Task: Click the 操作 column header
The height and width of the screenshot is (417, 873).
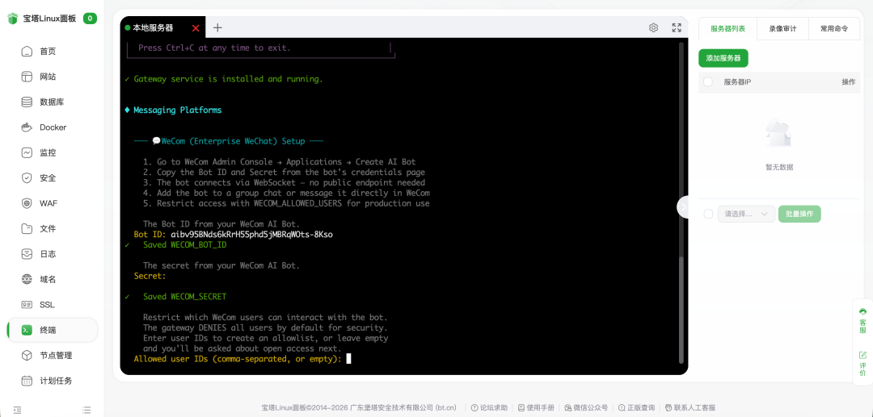Action: coord(849,82)
